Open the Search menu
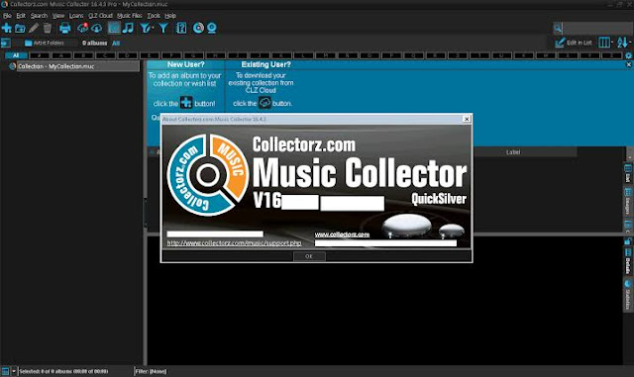This screenshot has width=634, height=377. [39, 16]
